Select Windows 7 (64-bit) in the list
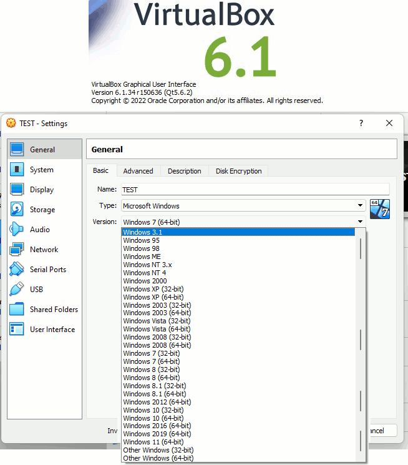This screenshot has width=408, height=465. click(238, 361)
